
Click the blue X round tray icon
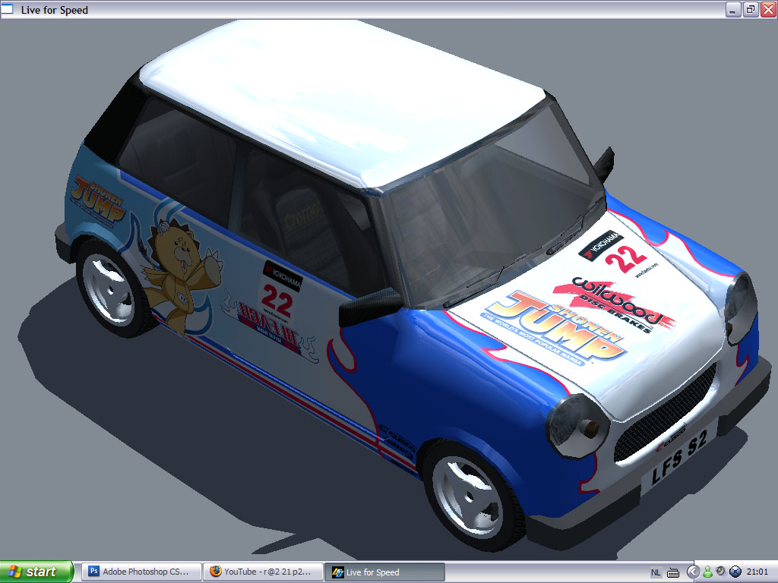(735, 572)
